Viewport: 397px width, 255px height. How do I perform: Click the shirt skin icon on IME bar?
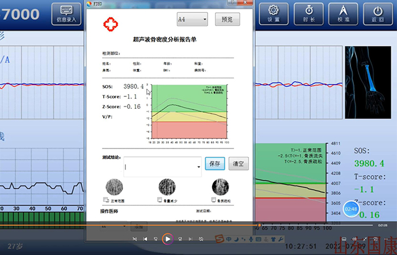273,239
